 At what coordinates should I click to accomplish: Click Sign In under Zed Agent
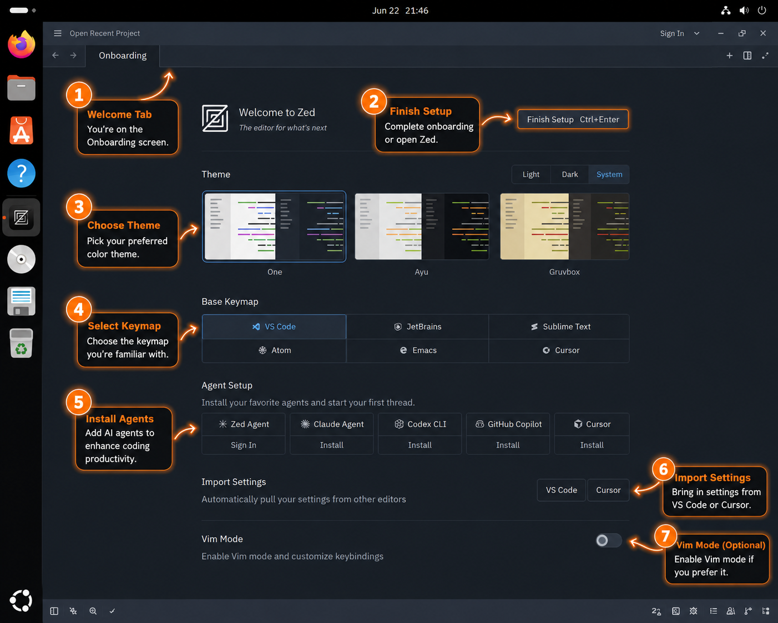(244, 445)
